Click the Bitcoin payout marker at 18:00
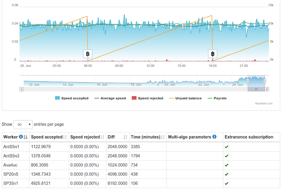This screenshot has height=189, width=282. [212, 54]
